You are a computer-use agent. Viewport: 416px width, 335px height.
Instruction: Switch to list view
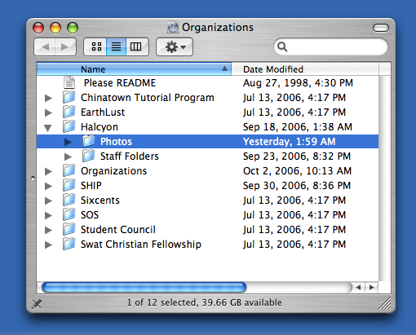(x=116, y=46)
